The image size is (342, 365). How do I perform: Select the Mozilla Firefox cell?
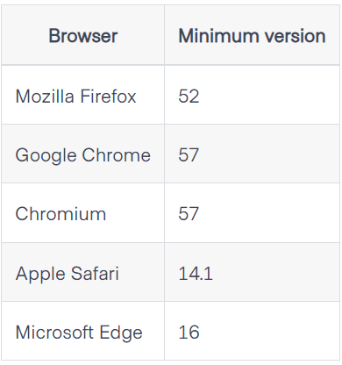click(83, 95)
